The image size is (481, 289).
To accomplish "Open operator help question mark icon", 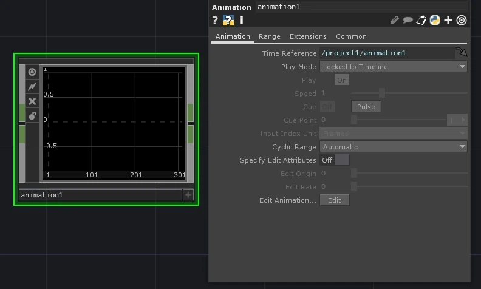I will [x=215, y=20].
